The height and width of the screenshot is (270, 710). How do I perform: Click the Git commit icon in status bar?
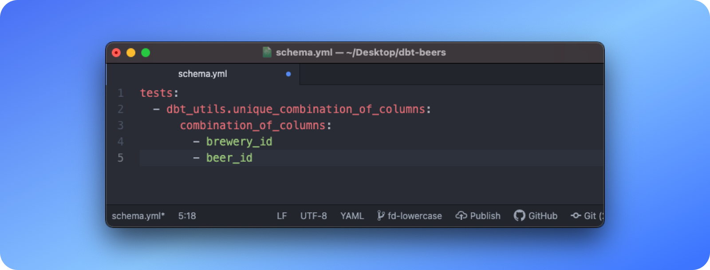click(576, 215)
